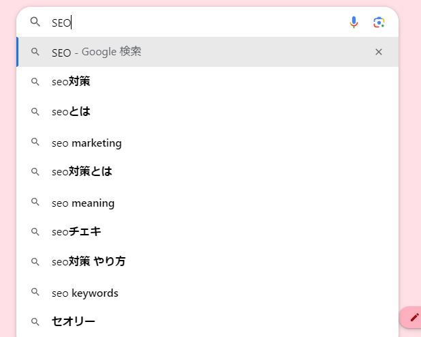Image resolution: width=421 pixels, height=337 pixels.
Task: Click the magnifier icon beside 'seo keywords'
Action: (35, 292)
